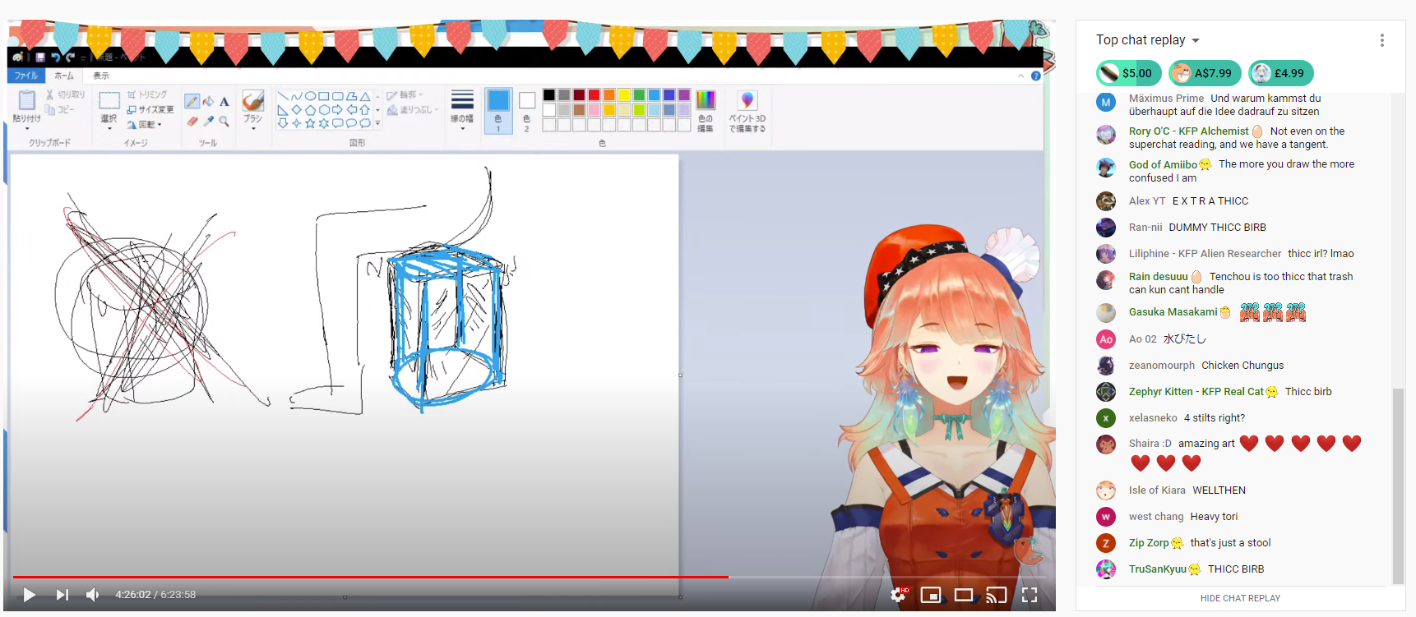Select the Pencil tool in Paint
The height and width of the screenshot is (617, 1416).
pos(192,101)
